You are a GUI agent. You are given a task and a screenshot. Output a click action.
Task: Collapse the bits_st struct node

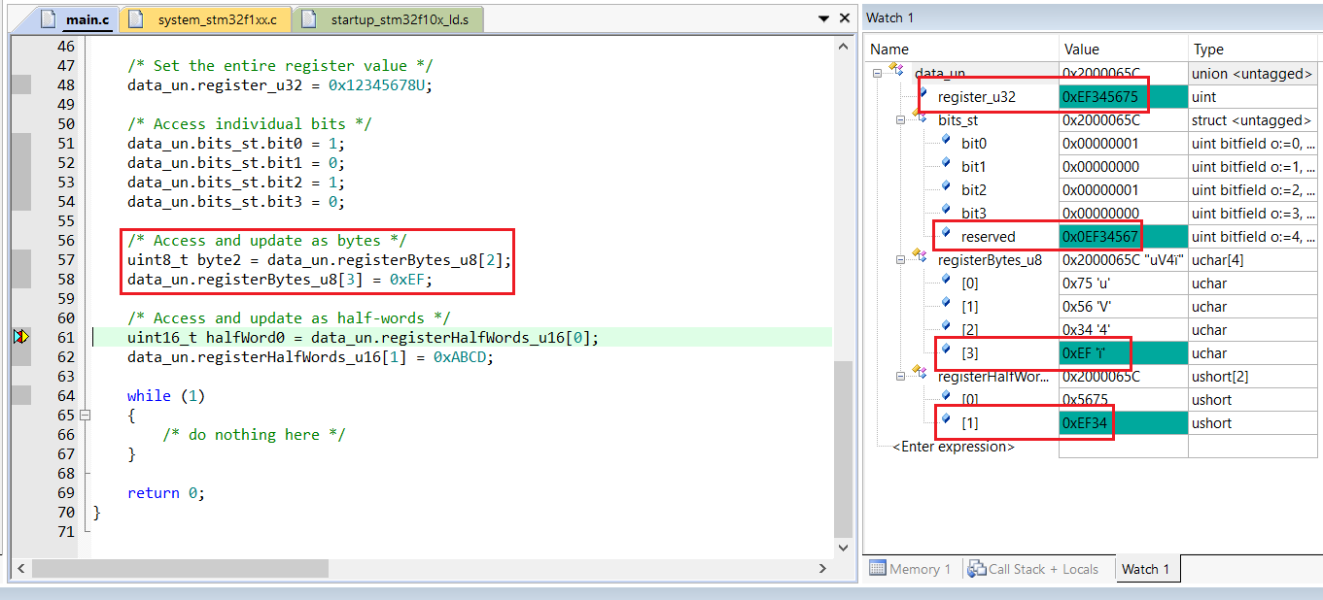(x=900, y=119)
